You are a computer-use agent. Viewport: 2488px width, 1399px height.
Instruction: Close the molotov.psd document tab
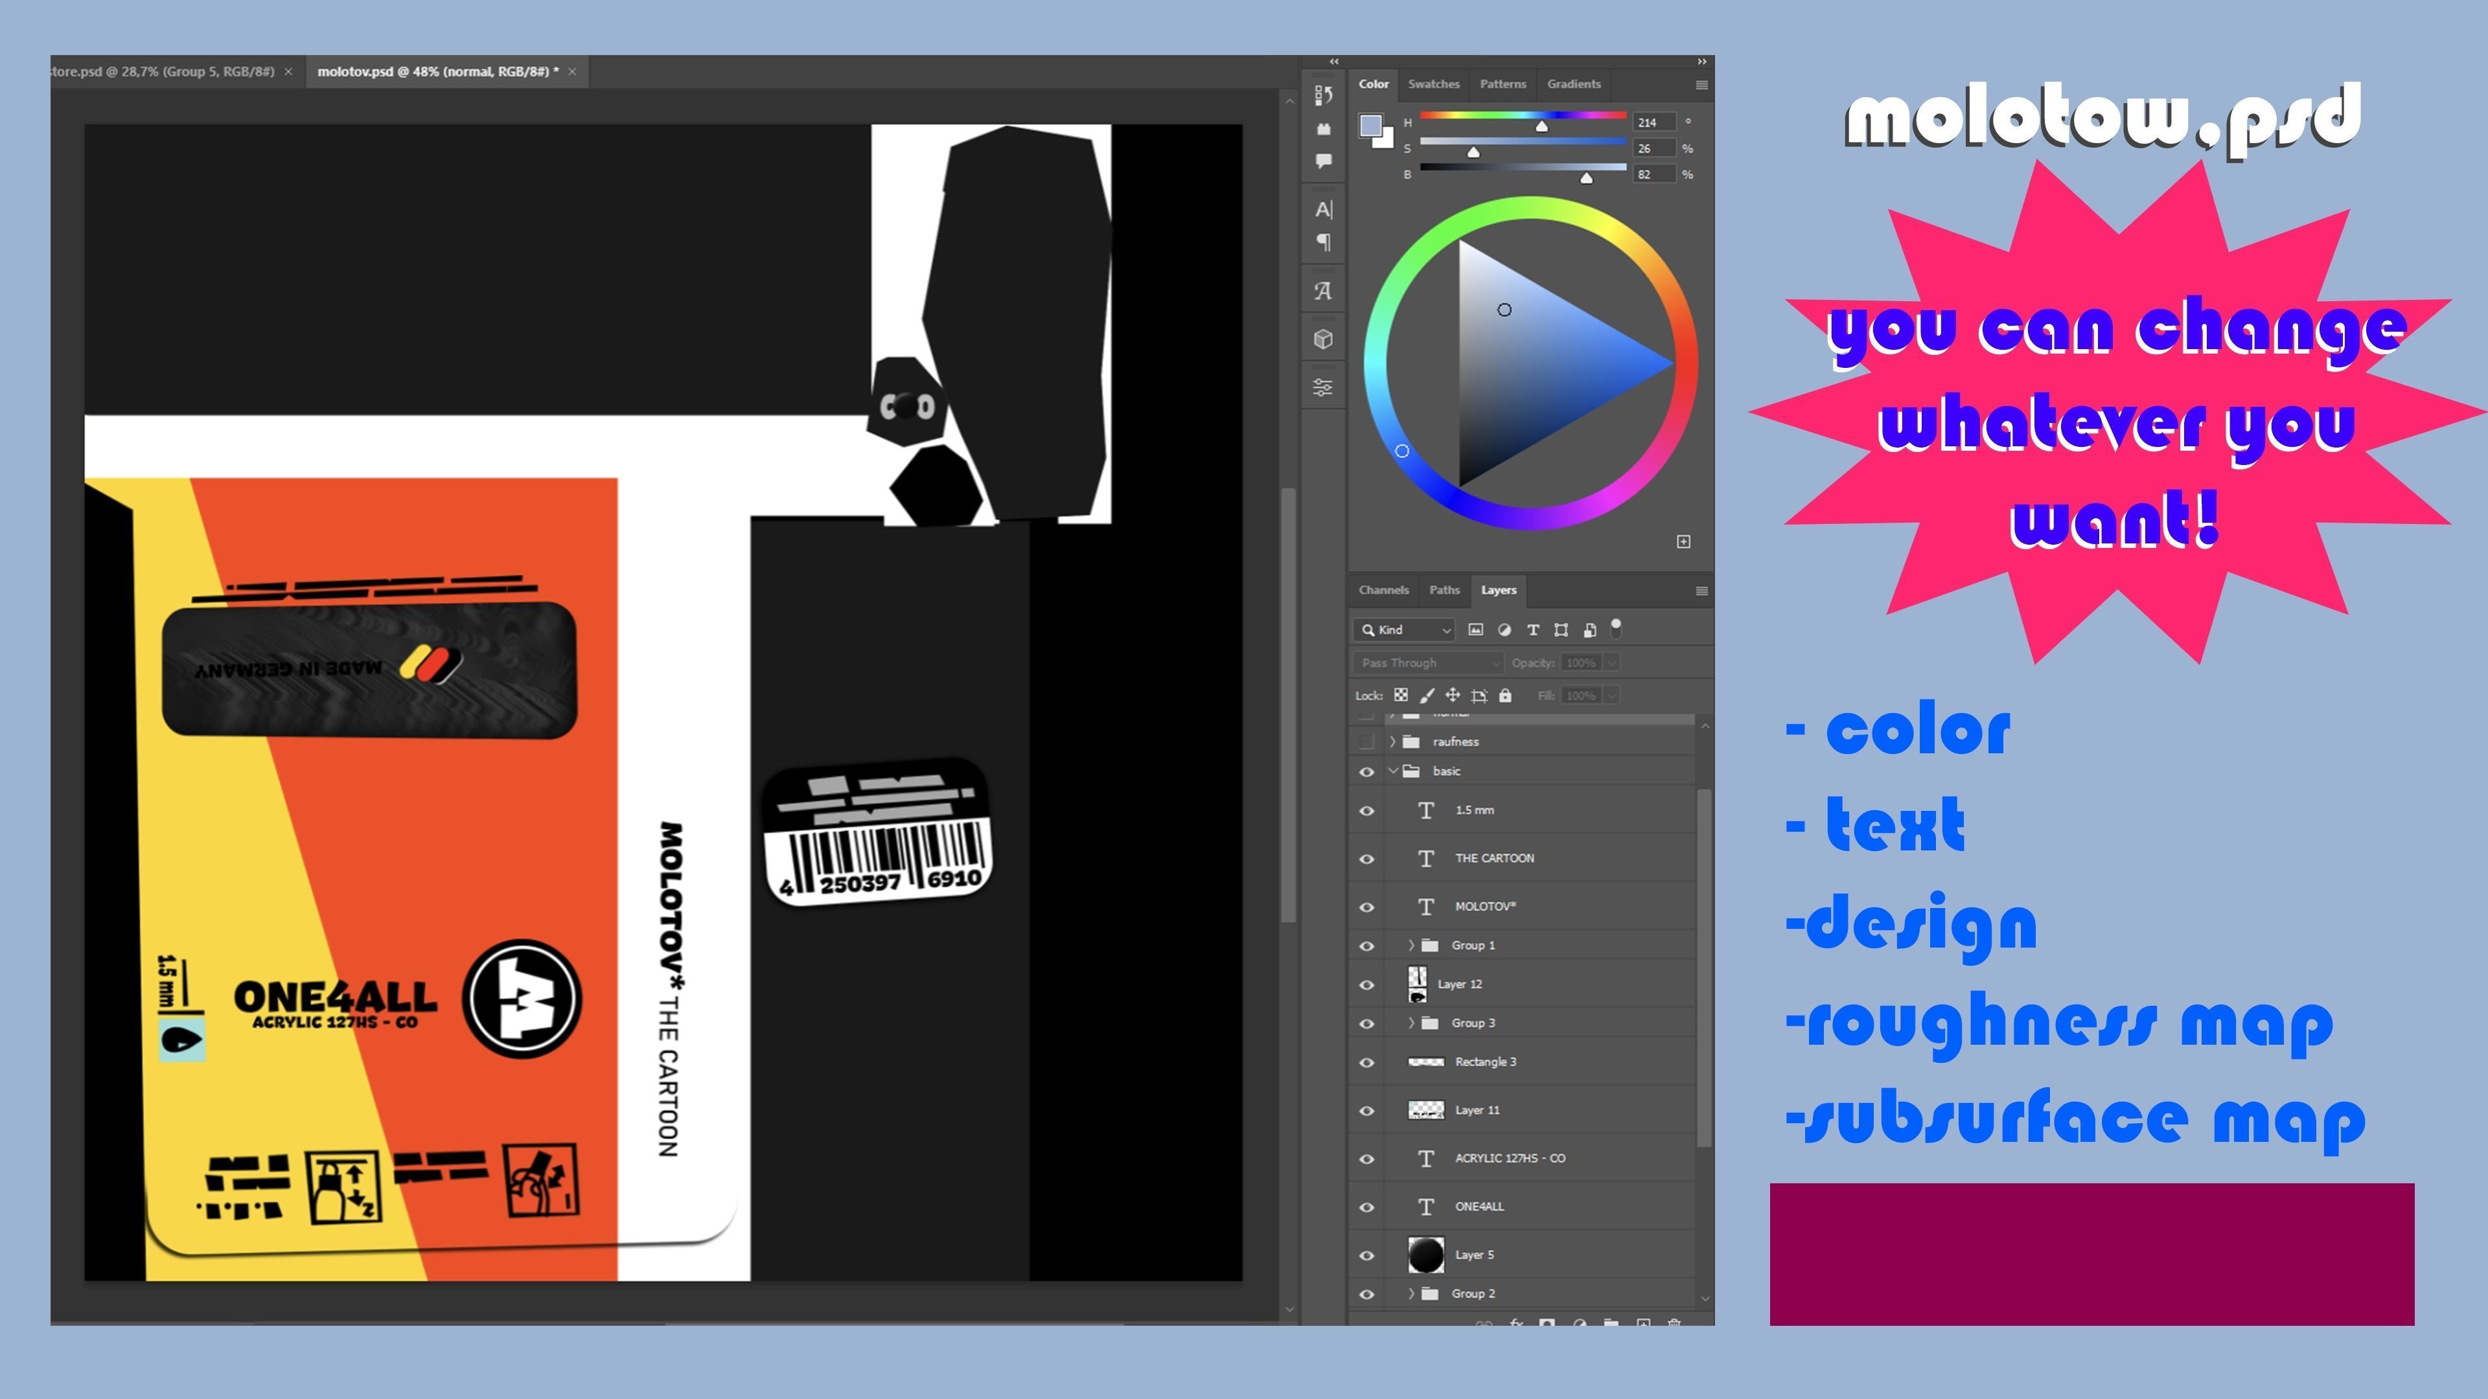pos(571,71)
